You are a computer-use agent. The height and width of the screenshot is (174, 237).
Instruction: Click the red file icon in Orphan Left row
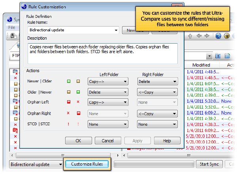[x=69, y=102]
